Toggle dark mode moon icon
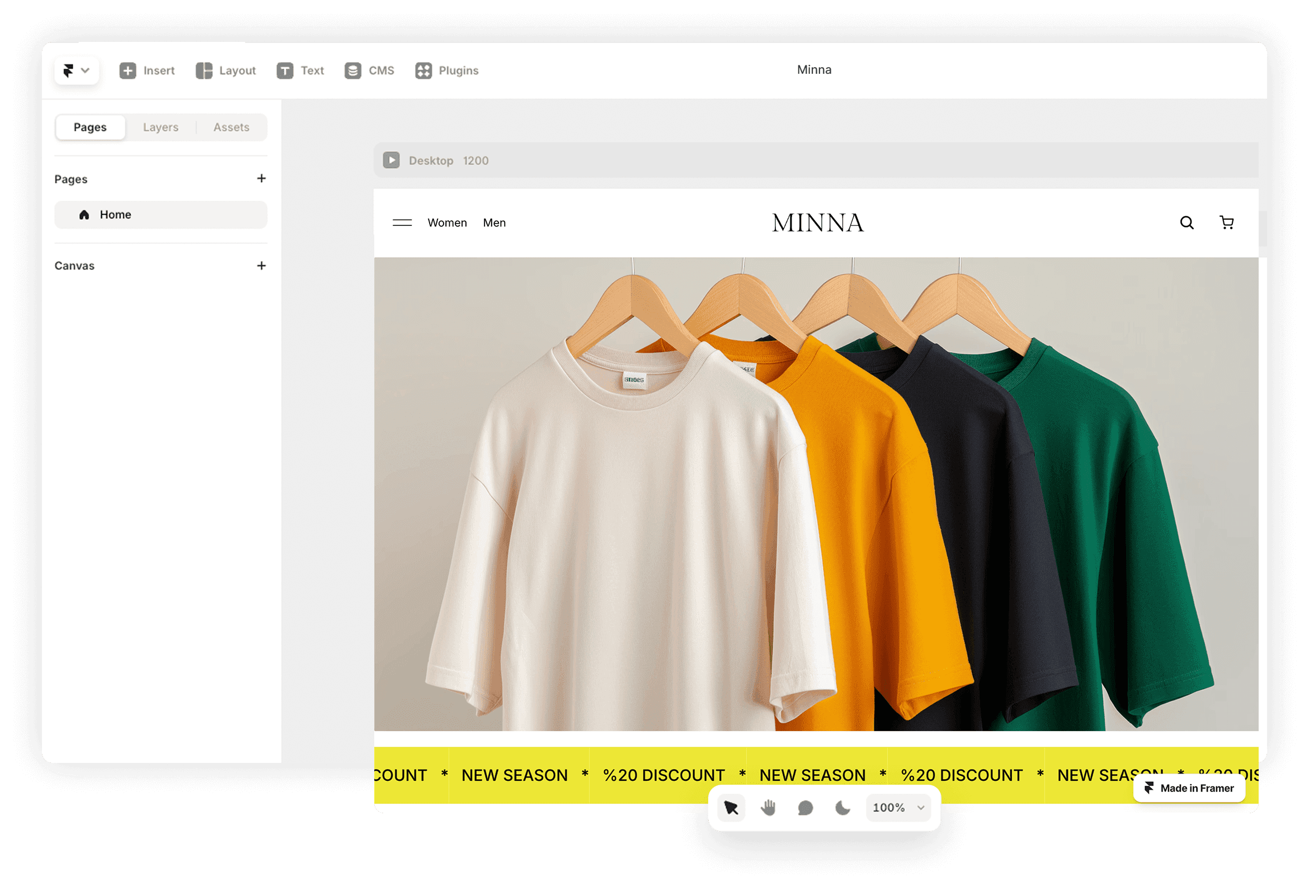1309x887 pixels. pyautogui.click(x=842, y=808)
